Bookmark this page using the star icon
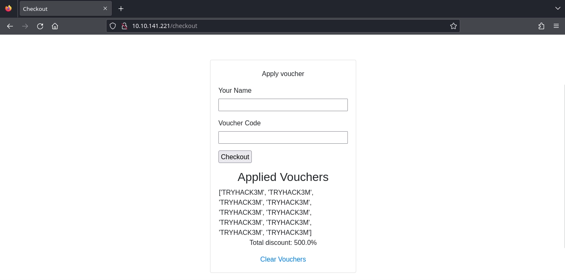Image resolution: width=565 pixels, height=280 pixels. [454, 26]
